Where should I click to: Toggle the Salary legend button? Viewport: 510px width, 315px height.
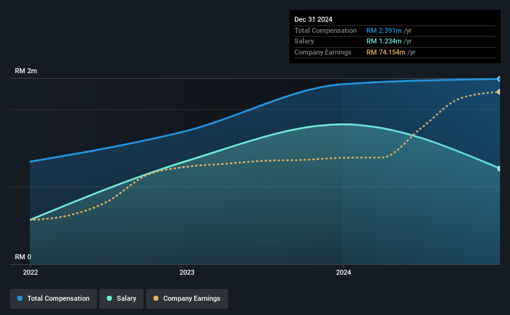121,299
